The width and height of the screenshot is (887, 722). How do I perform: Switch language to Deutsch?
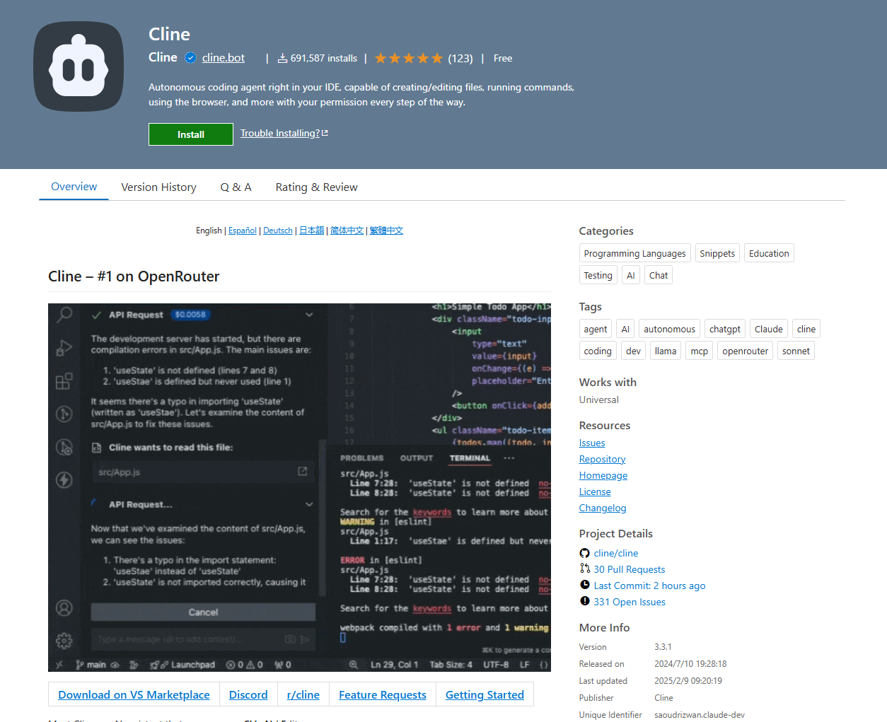coord(278,231)
